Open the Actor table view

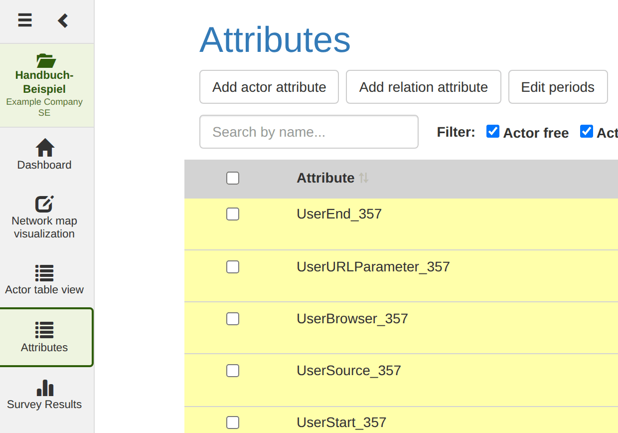[44, 279]
